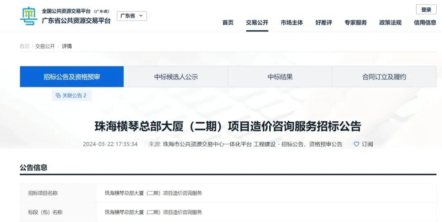Click the 标段（包）名称 label cell
This screenshot has width=442, height=222.
pyautogui.click(x=58, y=212)
